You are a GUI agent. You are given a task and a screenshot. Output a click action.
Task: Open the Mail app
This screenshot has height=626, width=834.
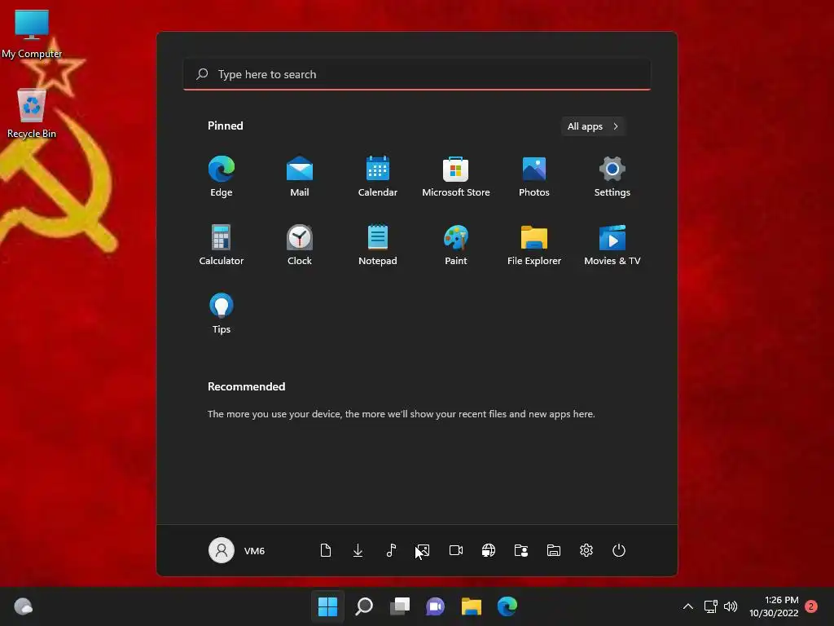point(300,177)
